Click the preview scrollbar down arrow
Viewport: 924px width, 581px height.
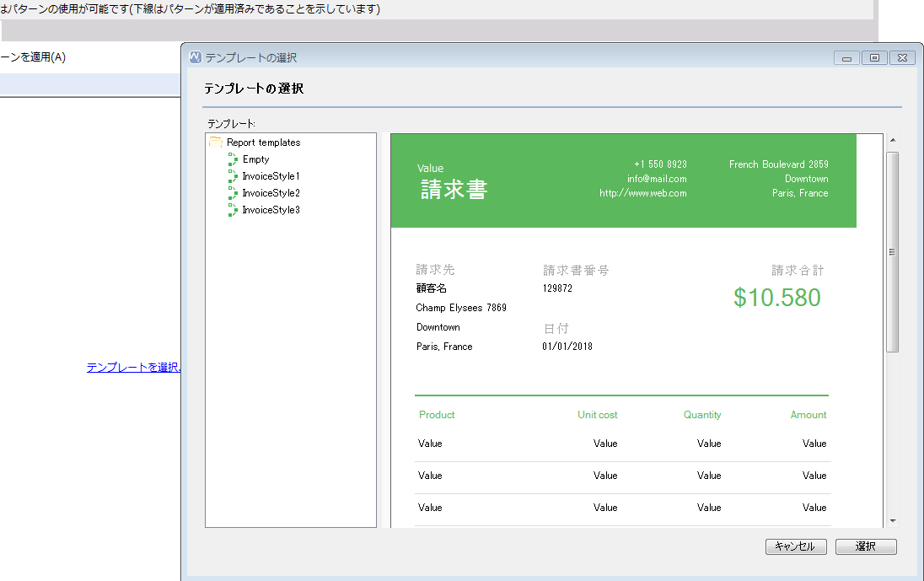pos(892,521)
